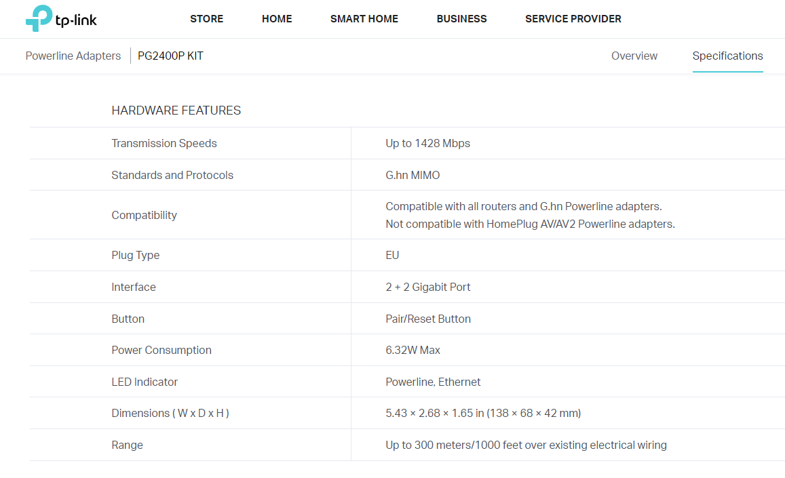This screenshot has width=785, height=478.
Task: Navigate to the Powerline Adapters category
Action: (73, 56)
